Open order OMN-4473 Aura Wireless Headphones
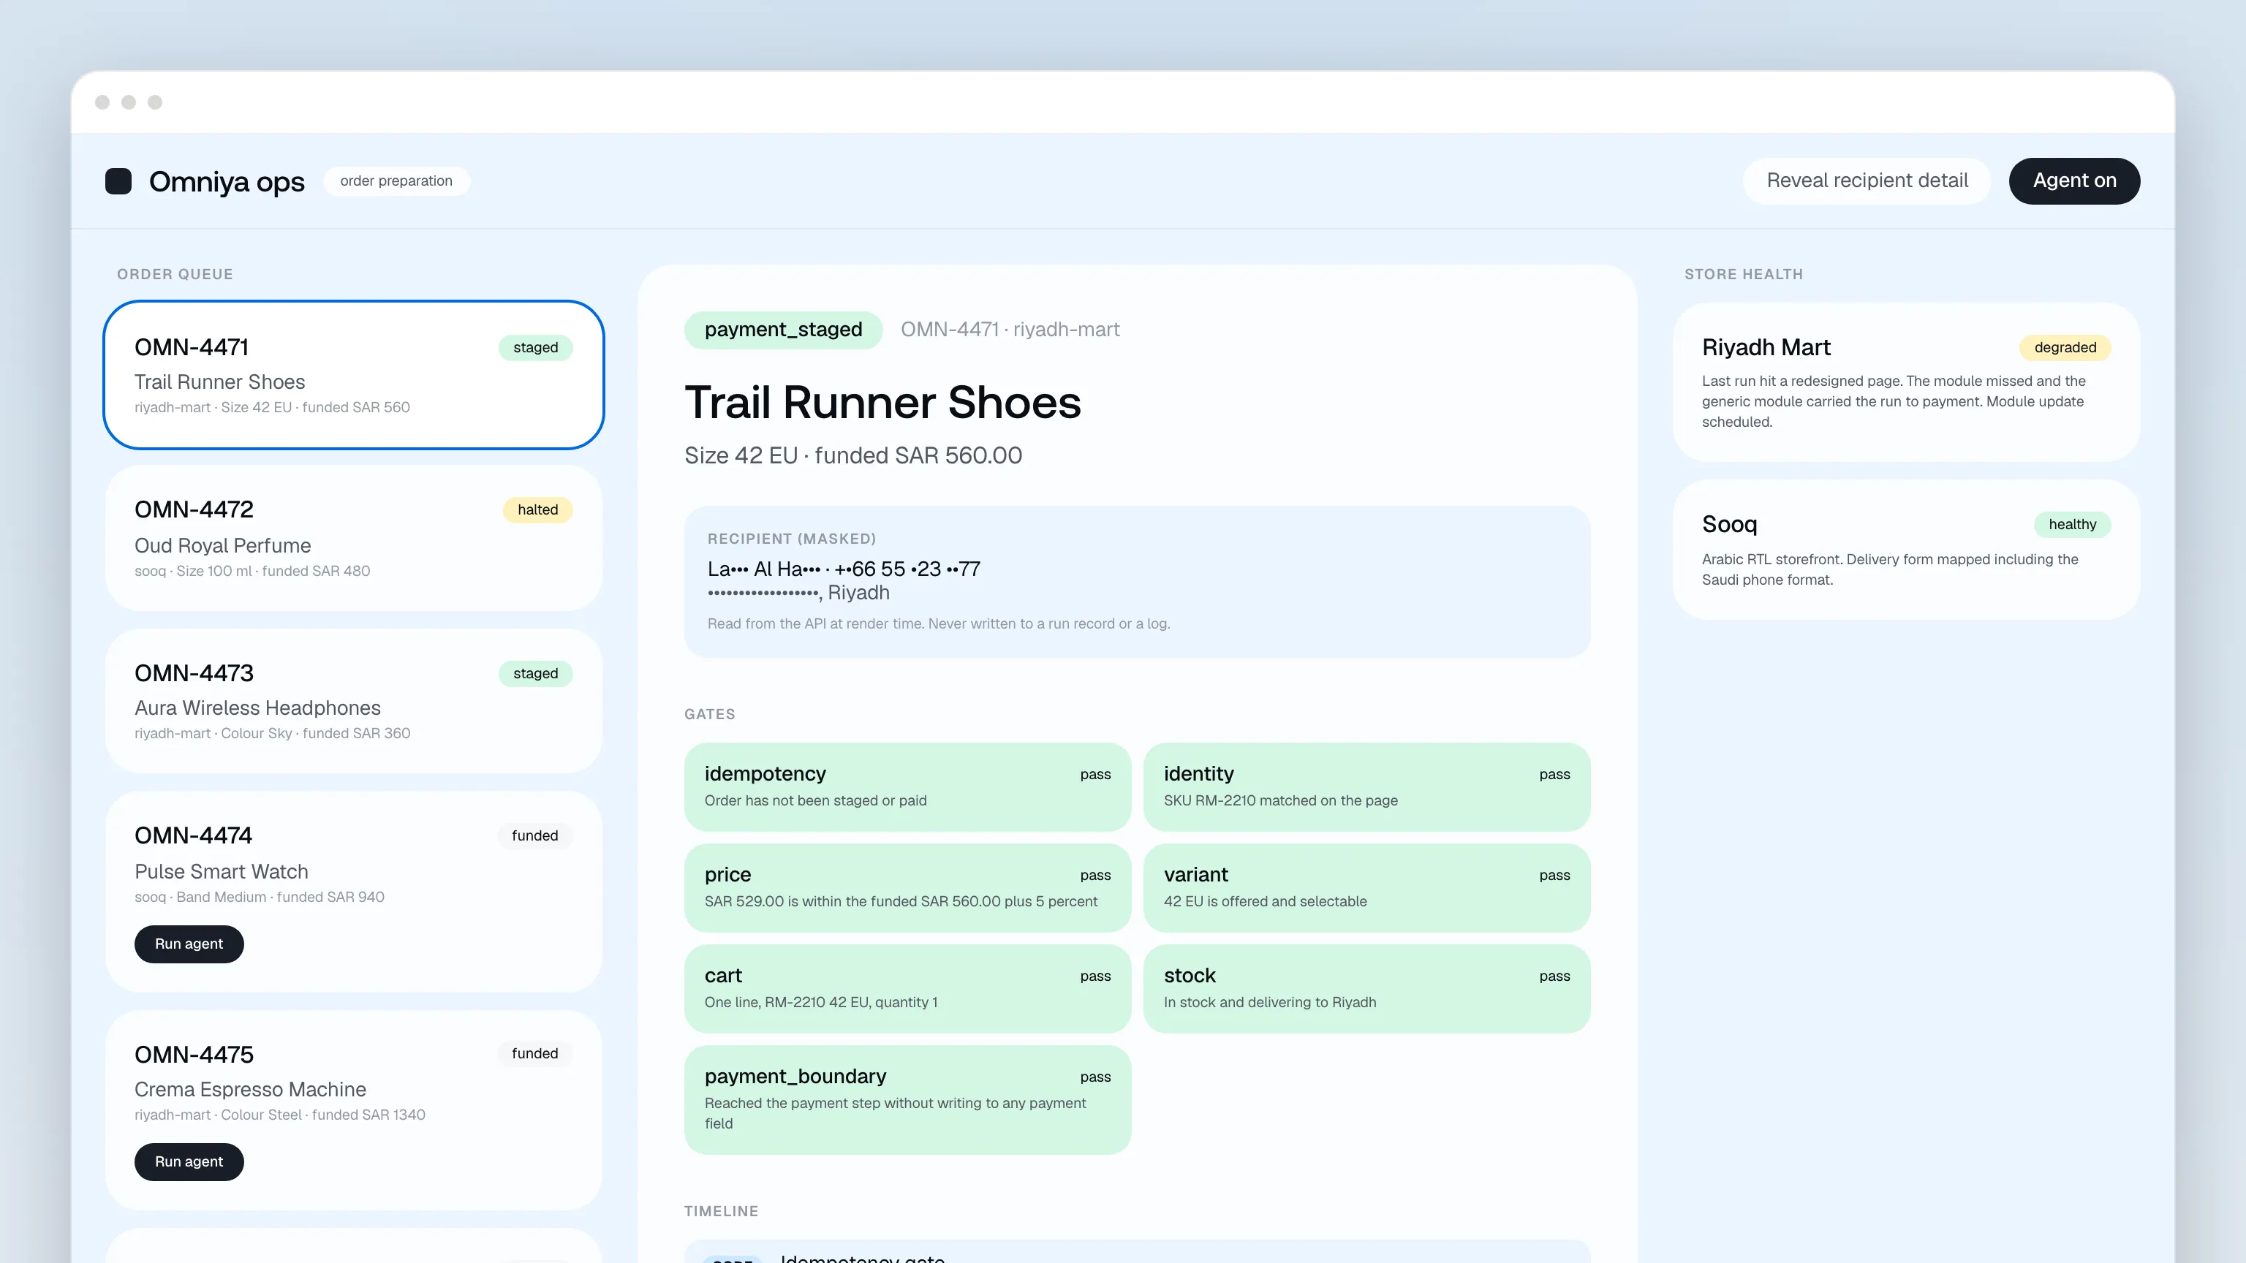Viewport: 2246px width, 1263px height. click(353, 701)
